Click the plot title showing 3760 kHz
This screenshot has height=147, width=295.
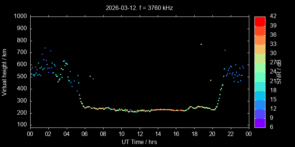tap(139, 7)
